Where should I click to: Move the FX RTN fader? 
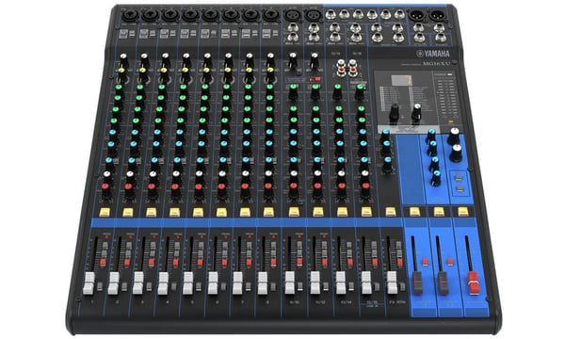392,283
